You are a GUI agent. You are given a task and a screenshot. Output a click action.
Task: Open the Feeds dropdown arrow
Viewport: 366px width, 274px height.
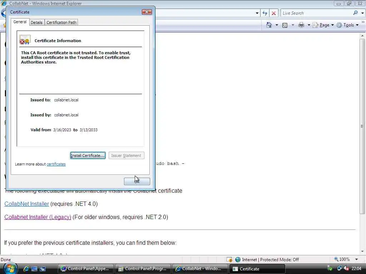coord(293,25)
